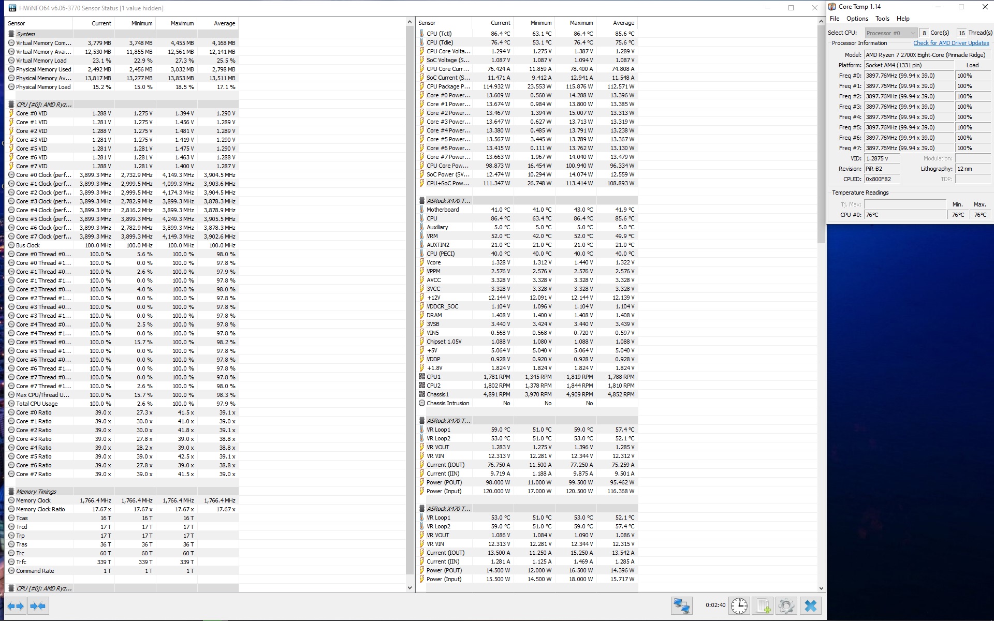Select the Memory Timings group row

(x=36, y=492)
